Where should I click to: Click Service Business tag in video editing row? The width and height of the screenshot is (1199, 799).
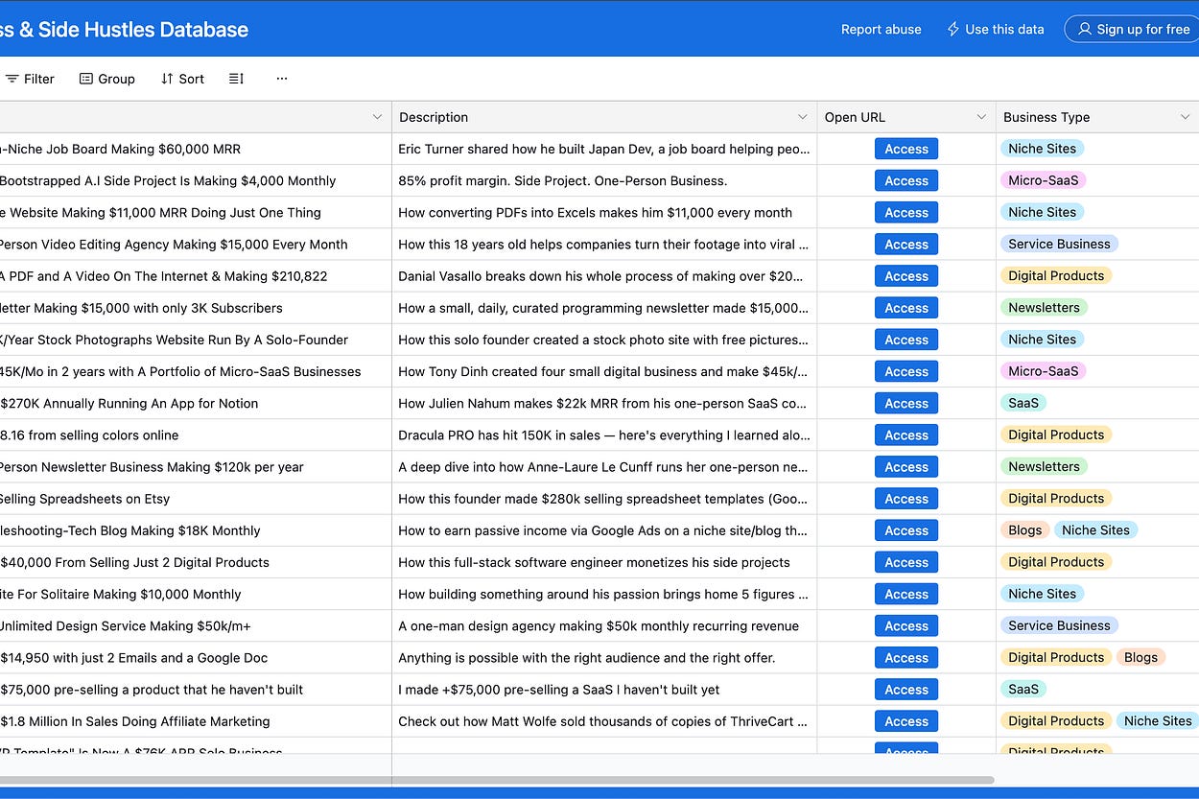1059,244
